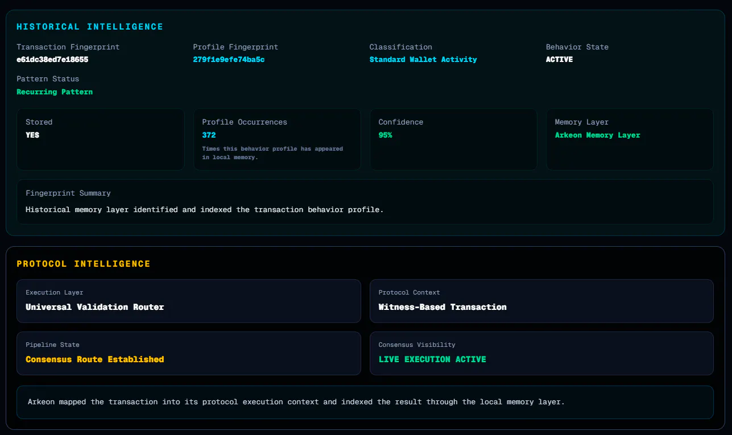The width and height of the screenshot is (732, 435).
Task: Open the Profile Occurrences card
Action: click(277, 139)
